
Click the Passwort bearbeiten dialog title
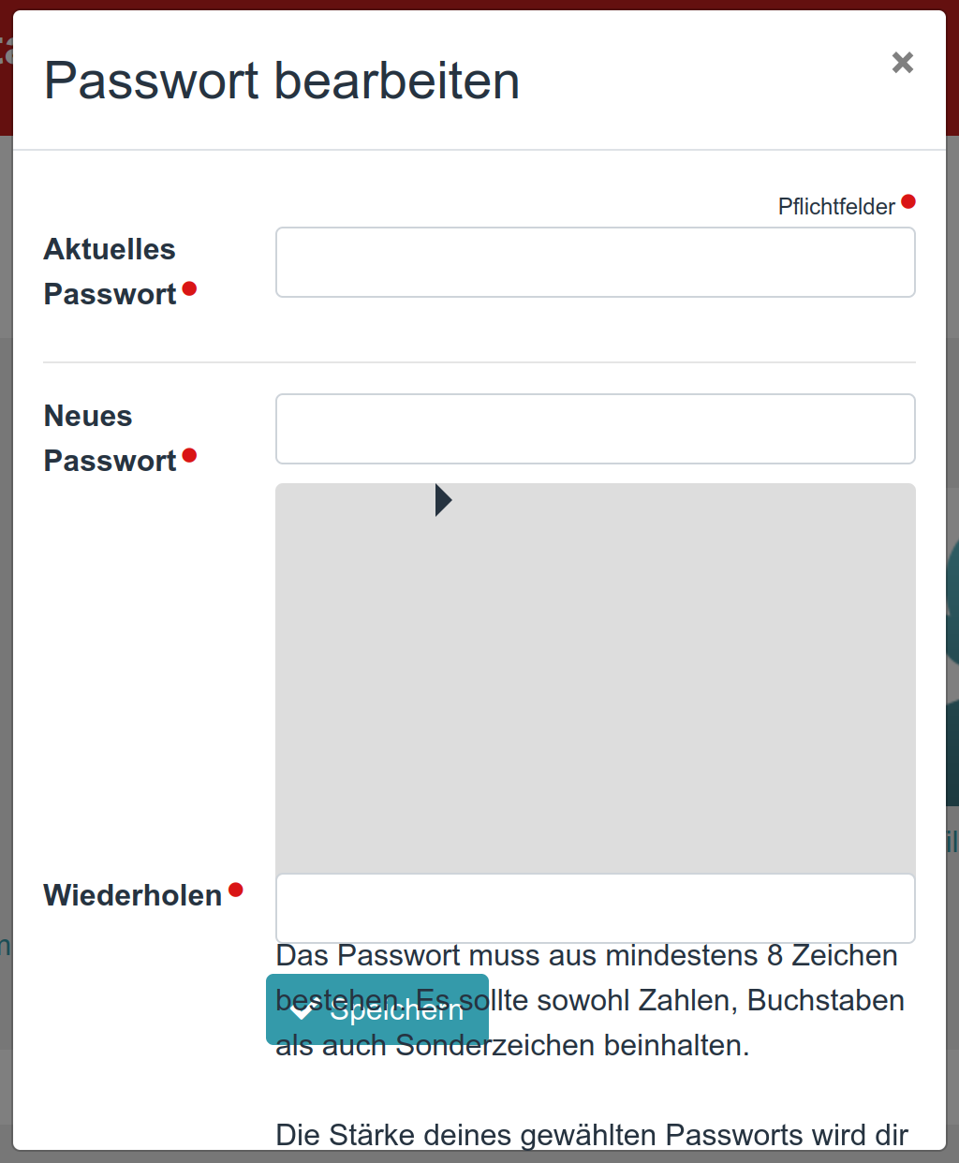tap(282, 81)
